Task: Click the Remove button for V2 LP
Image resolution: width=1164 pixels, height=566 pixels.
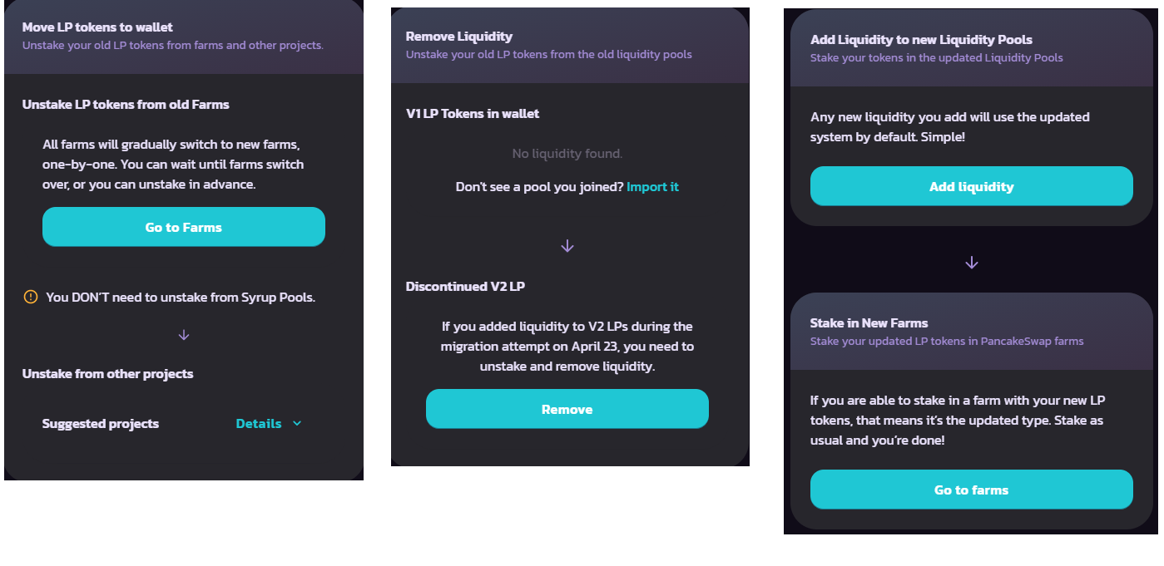Action: (567, 409)
